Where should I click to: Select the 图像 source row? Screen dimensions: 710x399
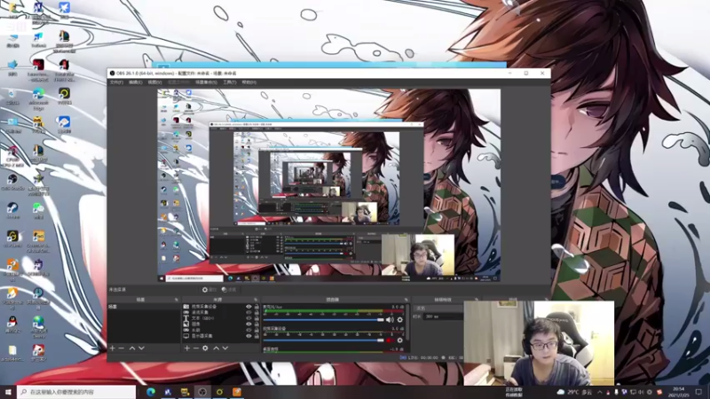pyautogui.click(x=221, y=325)
